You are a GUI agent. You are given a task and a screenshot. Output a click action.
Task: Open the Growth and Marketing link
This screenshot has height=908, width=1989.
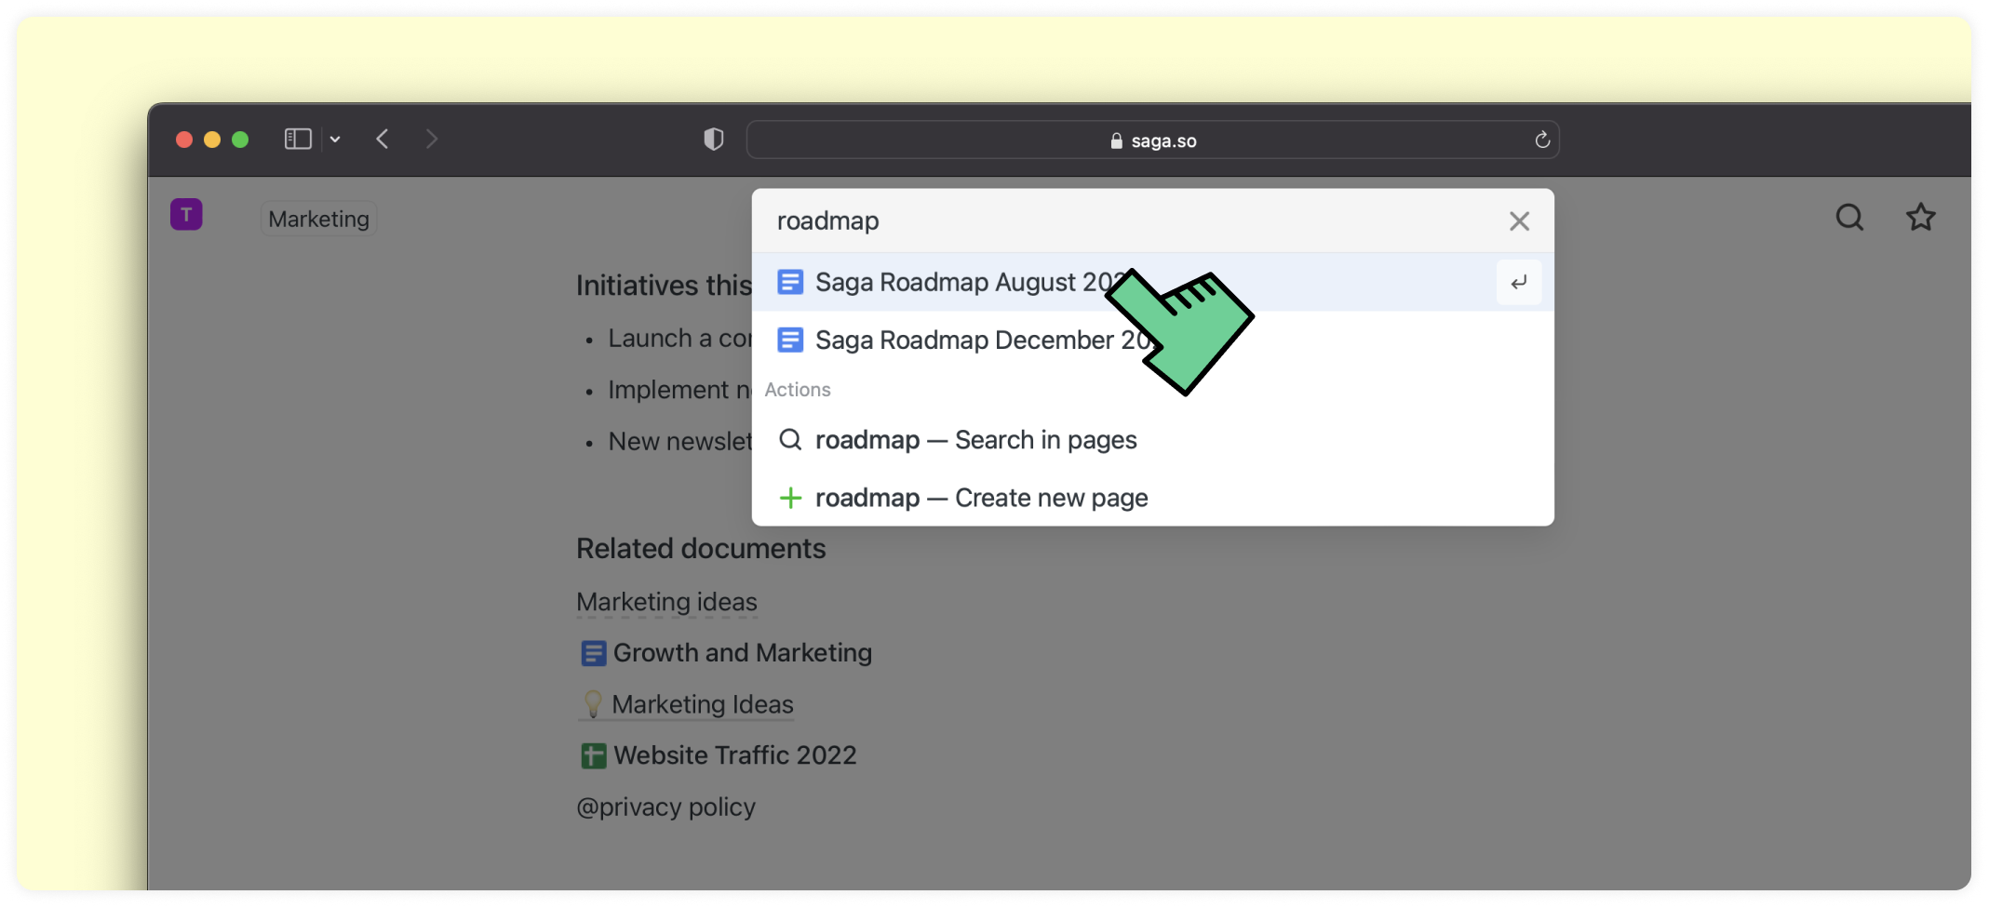(742, 653)
